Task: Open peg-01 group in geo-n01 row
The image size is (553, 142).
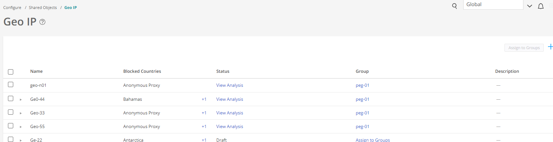Action: (x=363, y=85)
